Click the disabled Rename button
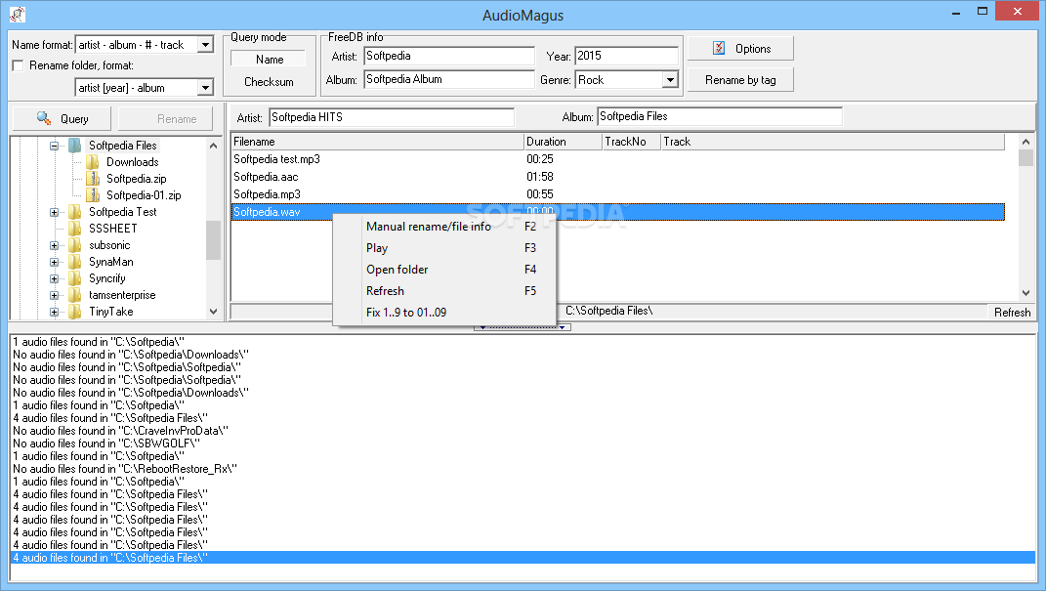 point(165,119)
